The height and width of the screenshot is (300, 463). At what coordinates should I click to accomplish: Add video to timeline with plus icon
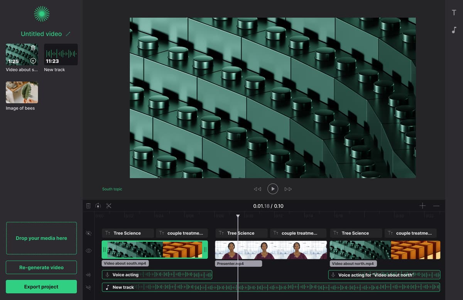tap(33, 61)
